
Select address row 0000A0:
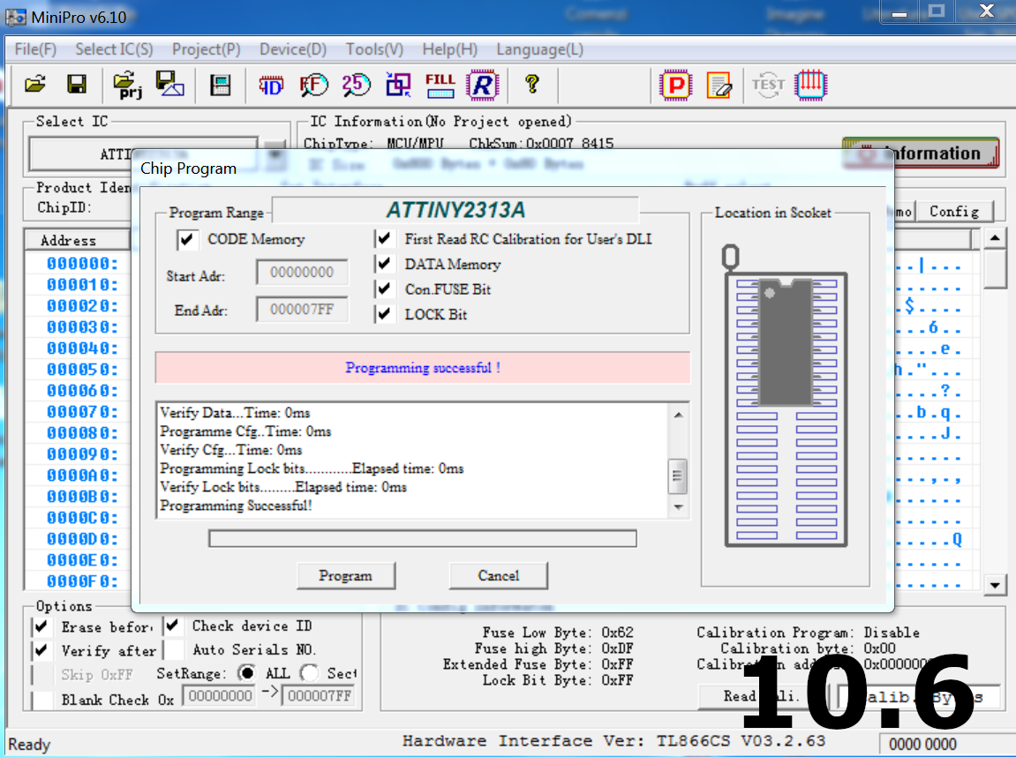tap(81, 476)
